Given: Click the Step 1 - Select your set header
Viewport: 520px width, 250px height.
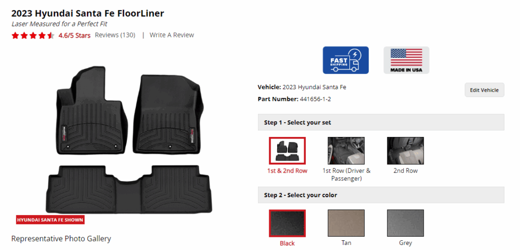Looking at the screenshot, I should 381,123.
